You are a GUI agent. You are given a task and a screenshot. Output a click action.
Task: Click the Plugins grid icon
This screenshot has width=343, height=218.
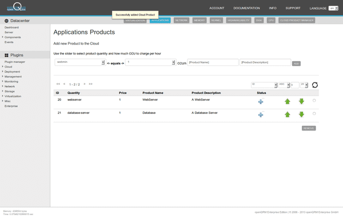pos(6,55)
